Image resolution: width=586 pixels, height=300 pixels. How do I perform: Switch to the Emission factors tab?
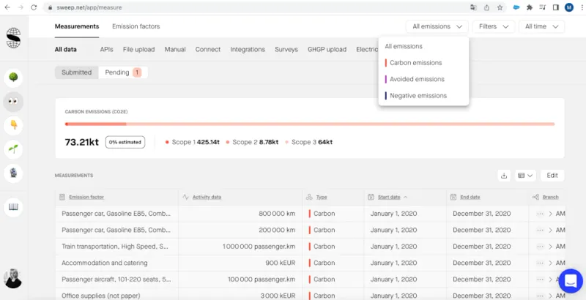136,26
